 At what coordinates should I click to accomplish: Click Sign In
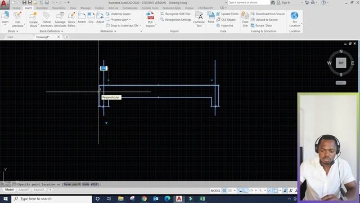pos(283,2)
